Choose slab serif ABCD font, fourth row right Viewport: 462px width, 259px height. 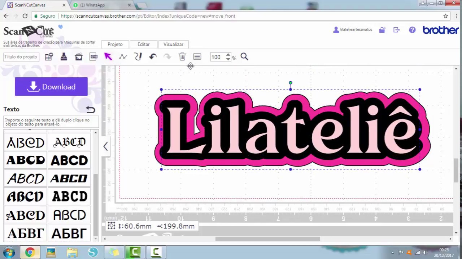point(69,197)
